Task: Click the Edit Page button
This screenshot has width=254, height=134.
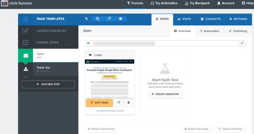Action: (x=99, y=103)
